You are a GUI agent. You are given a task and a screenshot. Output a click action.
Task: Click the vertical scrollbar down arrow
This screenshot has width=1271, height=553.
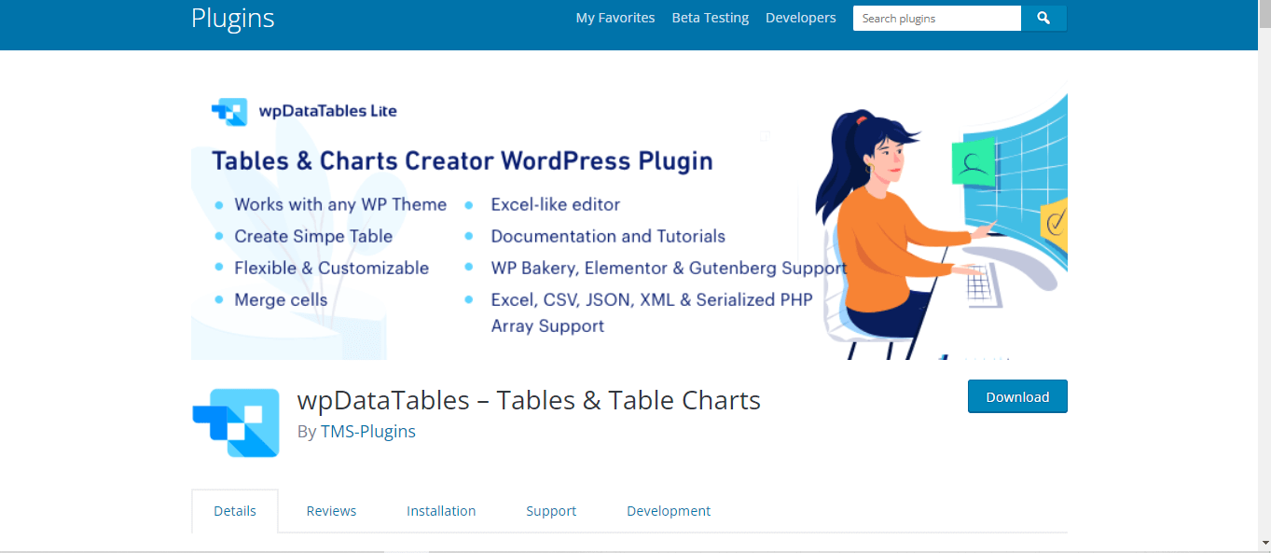pyautogui.click(x=1264, y=542)
